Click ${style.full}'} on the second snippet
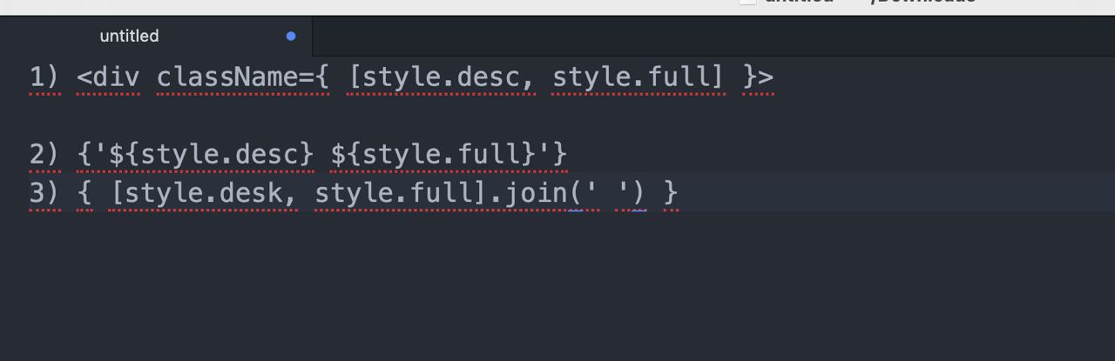This screenshot has height=361, width=1115. click(449, 154)
